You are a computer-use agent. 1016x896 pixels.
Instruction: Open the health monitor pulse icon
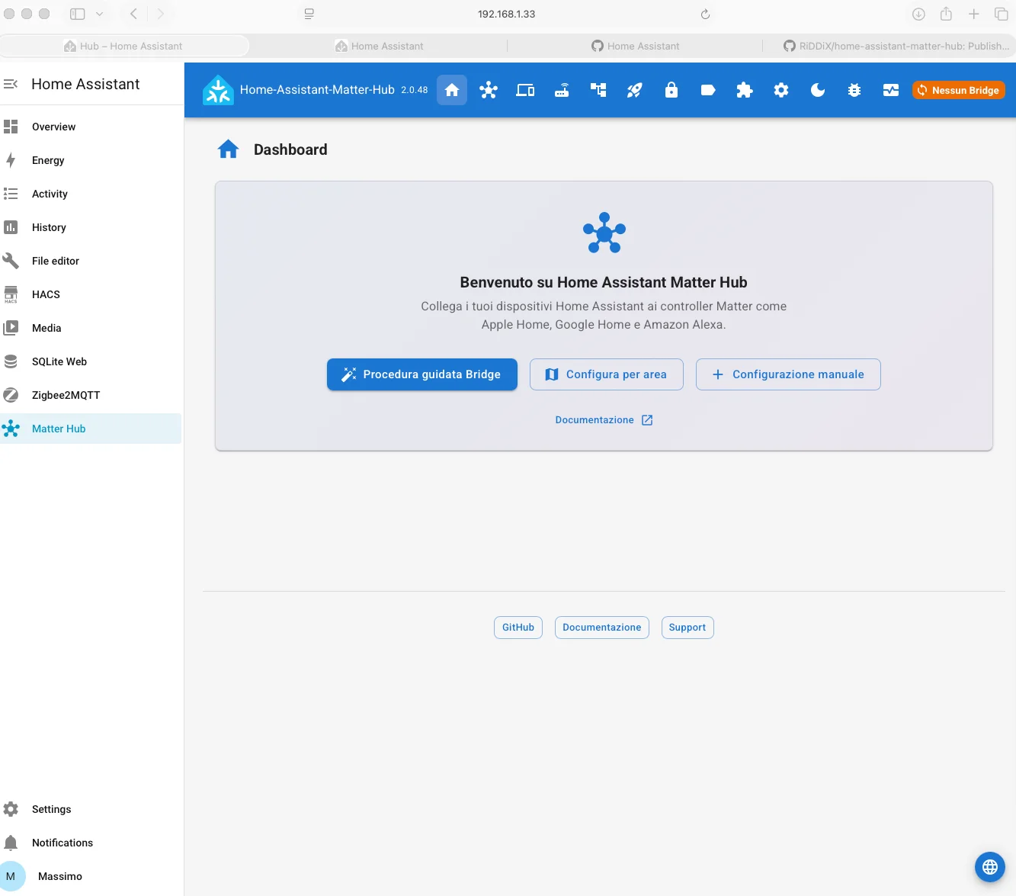891,90
